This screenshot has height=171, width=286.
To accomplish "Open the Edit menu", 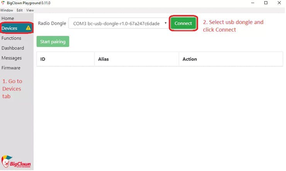I will point(19,10).
